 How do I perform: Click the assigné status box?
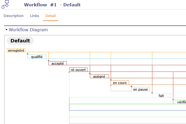click(x=99, y=76)
